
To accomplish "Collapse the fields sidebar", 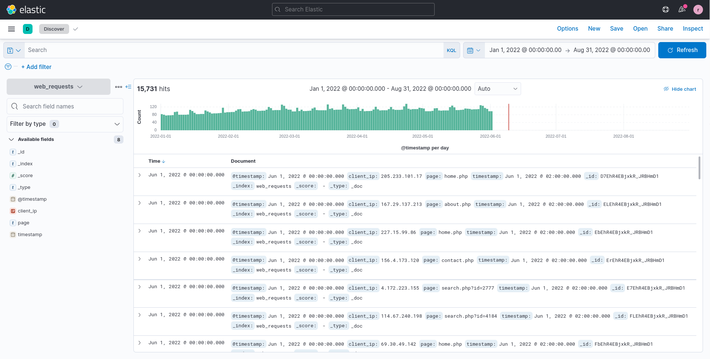I will [x=129, y=87].
